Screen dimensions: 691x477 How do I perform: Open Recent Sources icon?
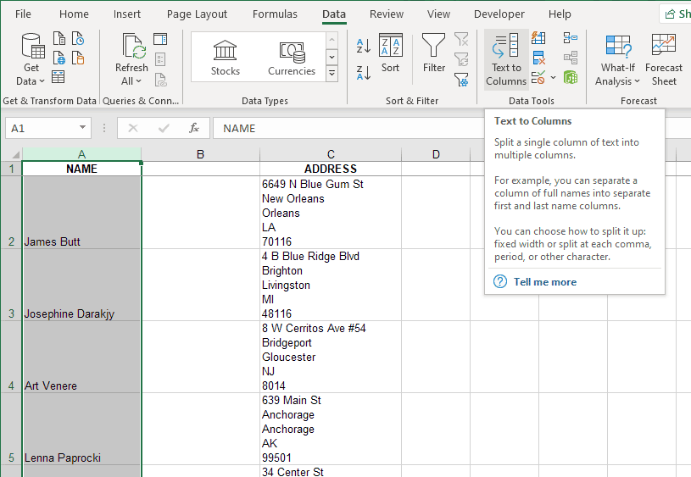pos(78,38)
